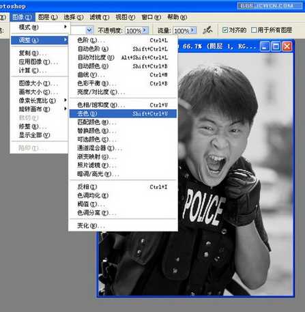
Task: Open the 帮助 (Help) menu
Action: [x=177, y=17]
